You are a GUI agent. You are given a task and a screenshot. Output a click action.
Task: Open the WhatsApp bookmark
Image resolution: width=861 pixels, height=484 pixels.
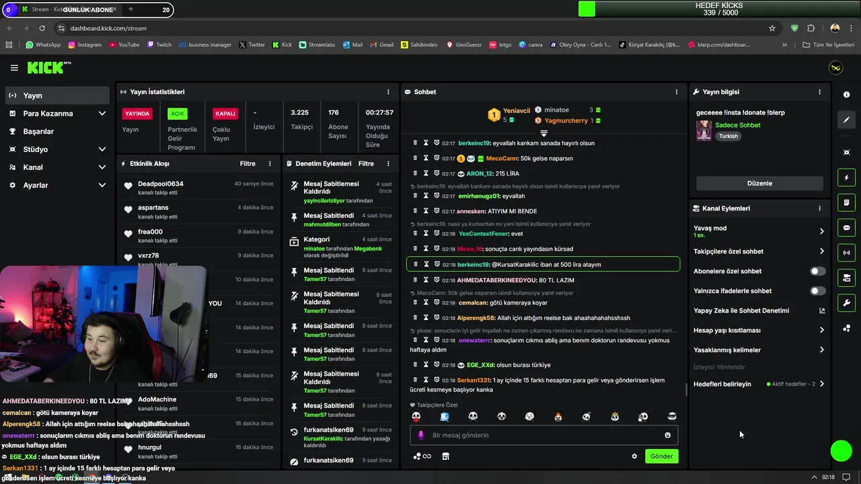43,45
